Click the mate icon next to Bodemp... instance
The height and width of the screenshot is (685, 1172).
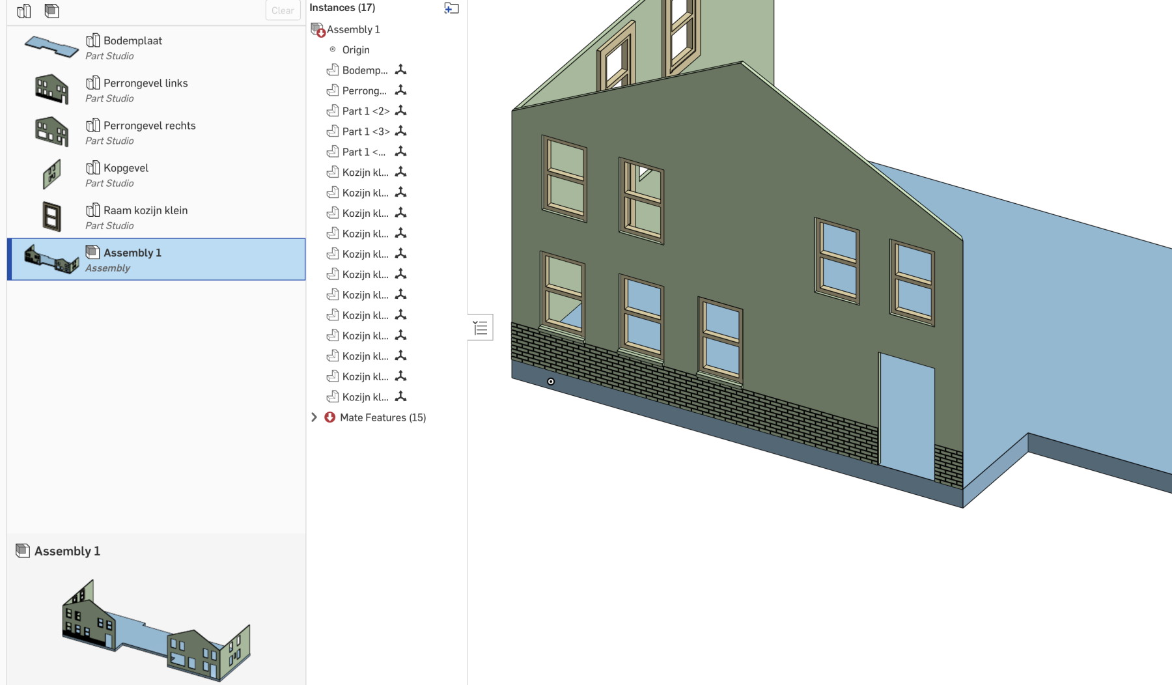[401, 70]
